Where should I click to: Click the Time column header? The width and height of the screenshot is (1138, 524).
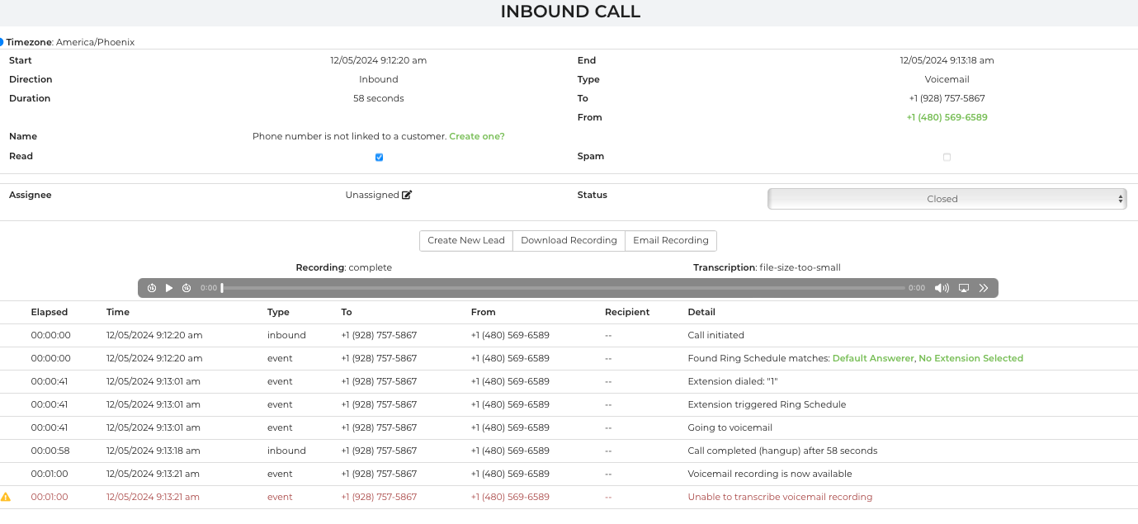118,312
